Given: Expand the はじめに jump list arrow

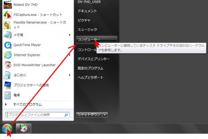Looking at the screenshot, I should coord(70,75).
